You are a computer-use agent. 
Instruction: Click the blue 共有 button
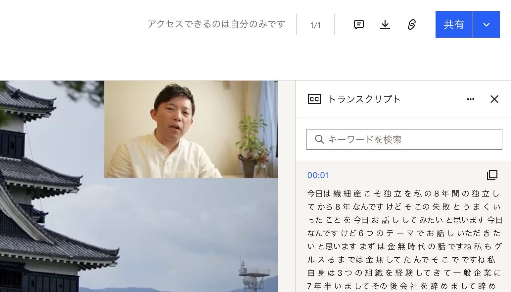pos(454,24)
